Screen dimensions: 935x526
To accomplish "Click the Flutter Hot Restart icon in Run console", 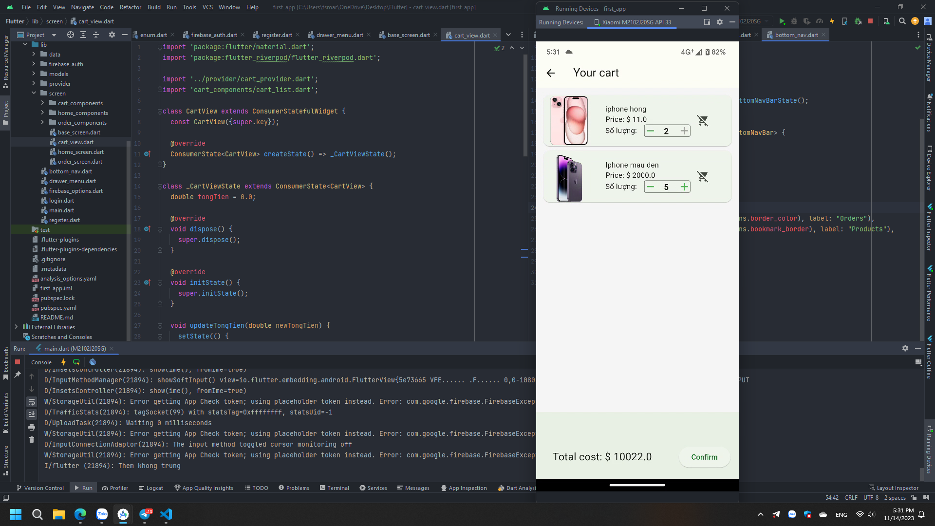I will pos(76,362).
